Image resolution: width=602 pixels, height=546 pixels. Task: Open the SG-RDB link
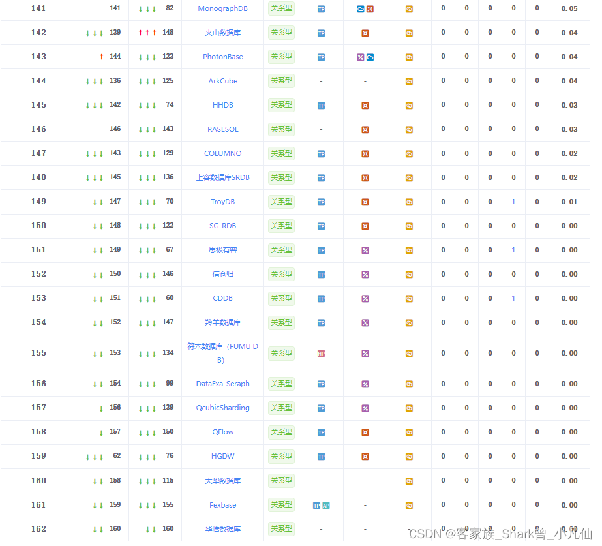point(222,226)
